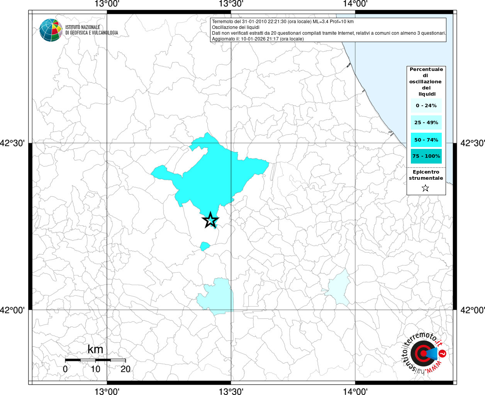Select the 0 - 24% legend swatch
This screenshot has width=485, height=395.
click(x=426, y=106)
